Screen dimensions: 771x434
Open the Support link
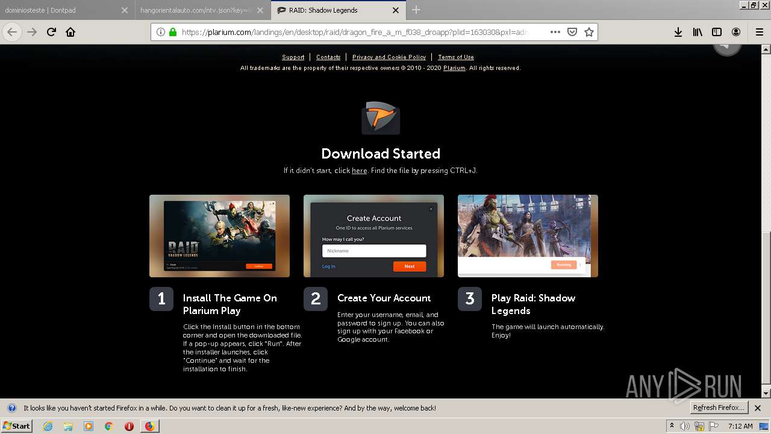(x=293, y=57)
